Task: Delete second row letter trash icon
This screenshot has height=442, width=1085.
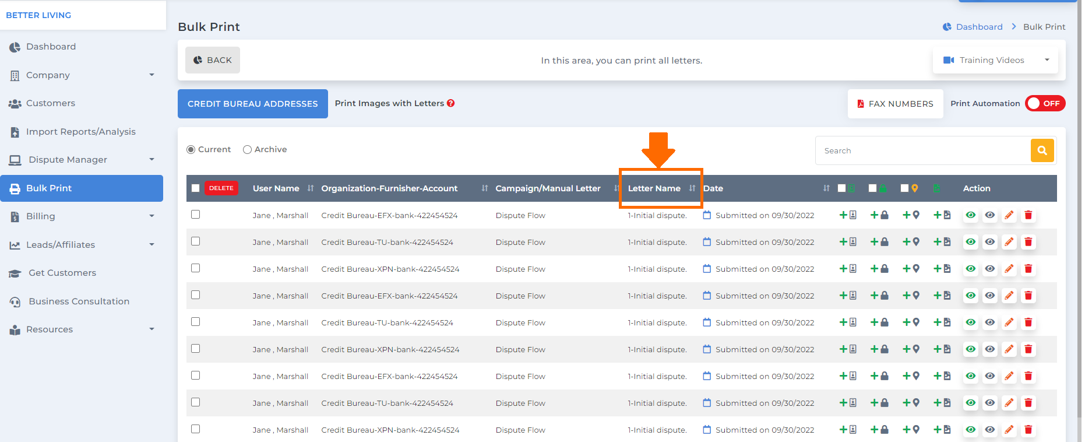Action: pos(1028,242)
